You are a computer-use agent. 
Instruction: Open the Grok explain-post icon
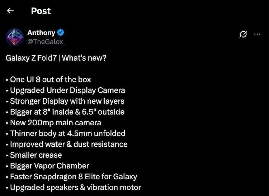243,34
